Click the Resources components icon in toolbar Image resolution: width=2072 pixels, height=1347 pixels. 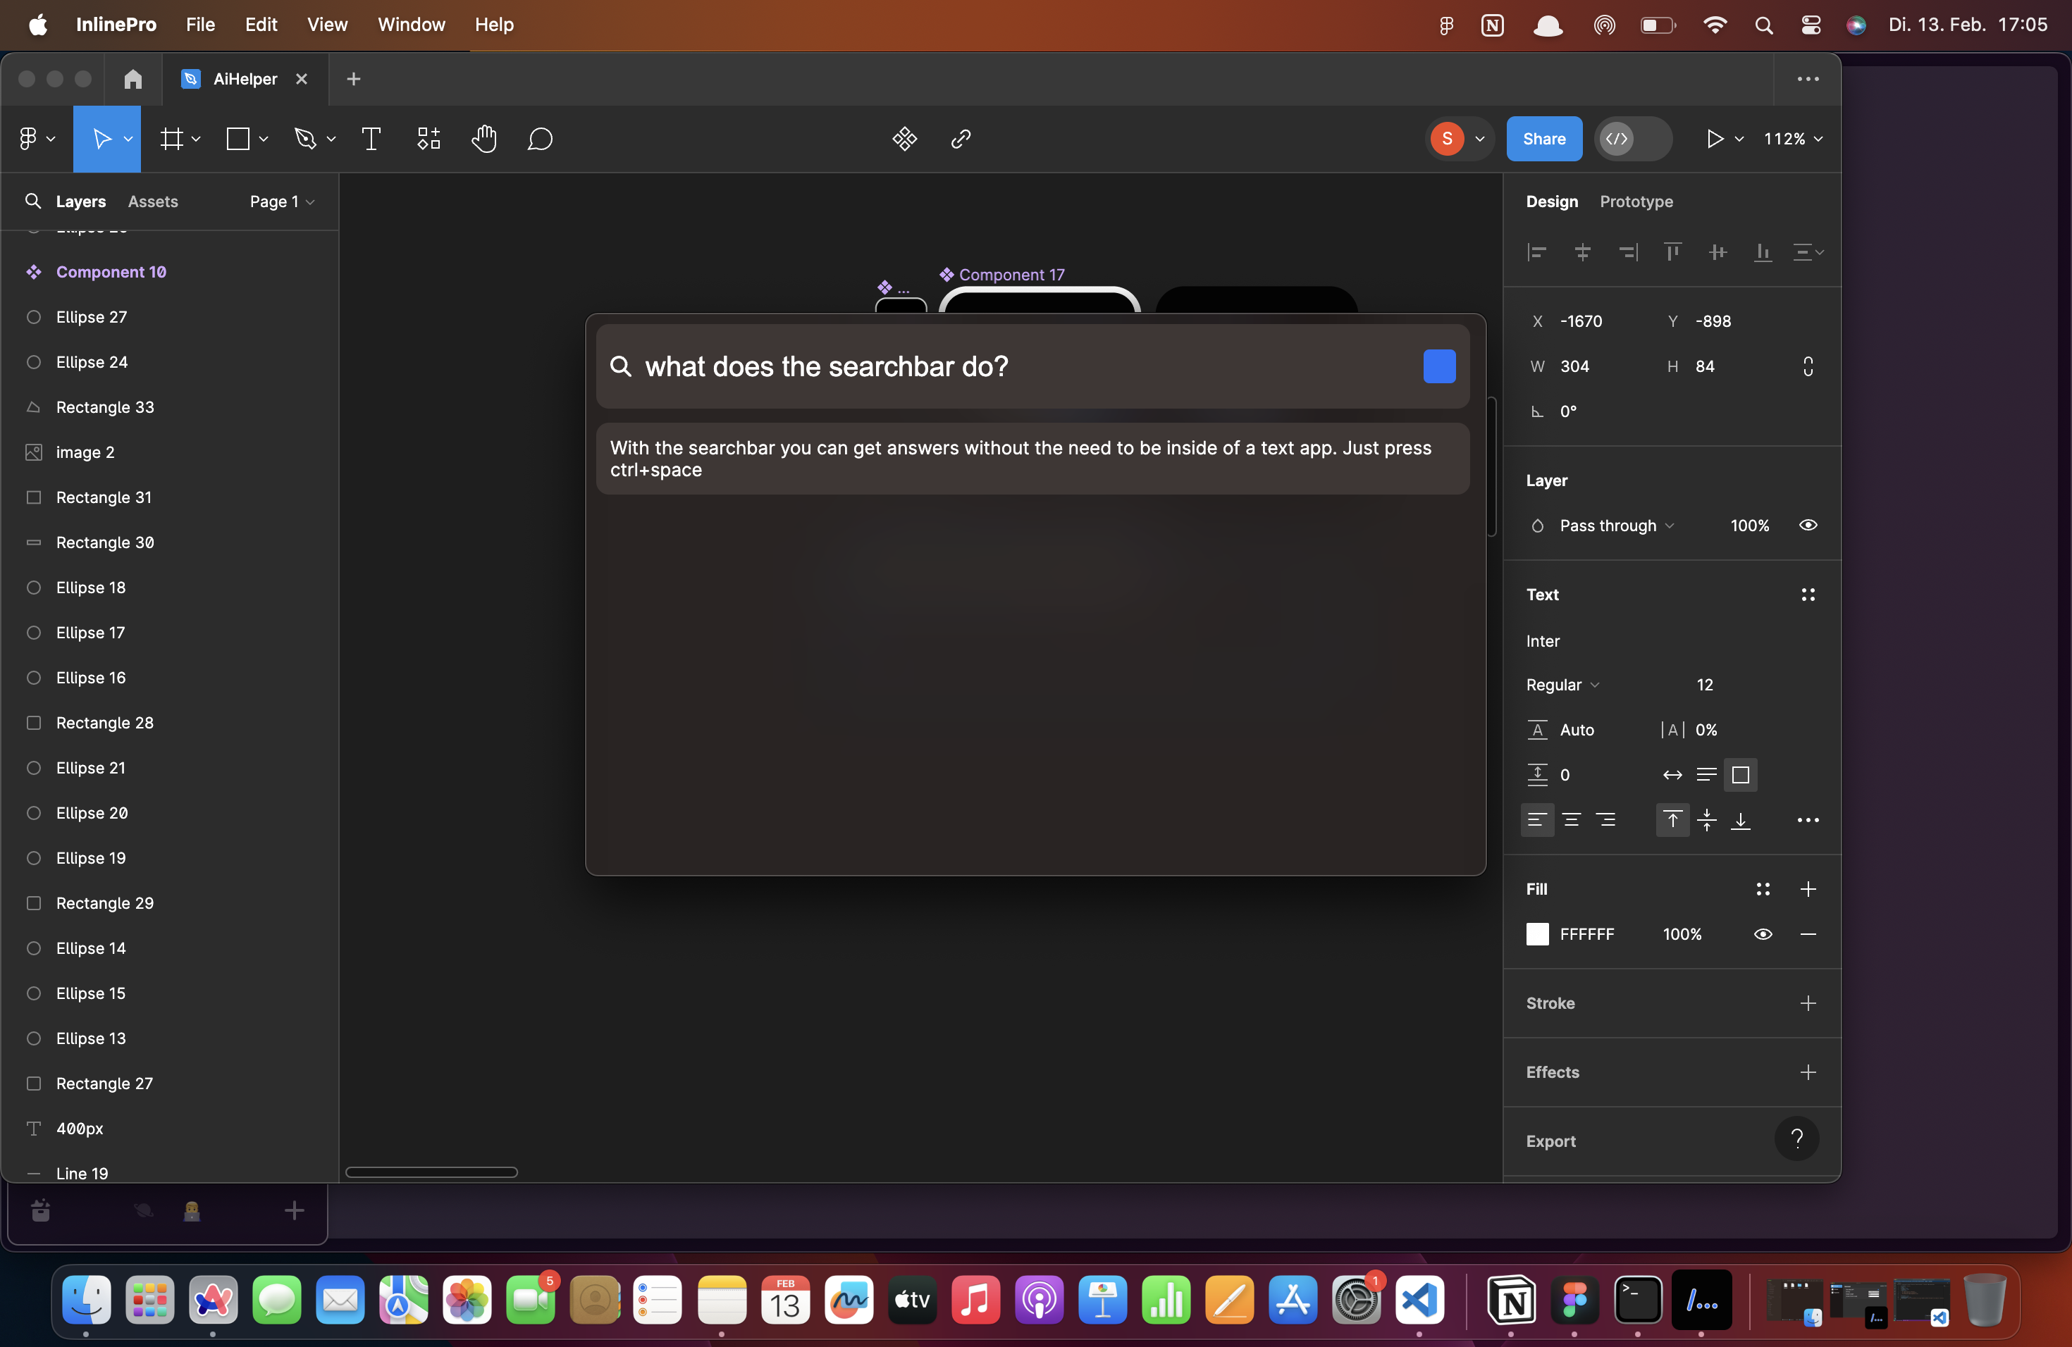coord(428,139)
